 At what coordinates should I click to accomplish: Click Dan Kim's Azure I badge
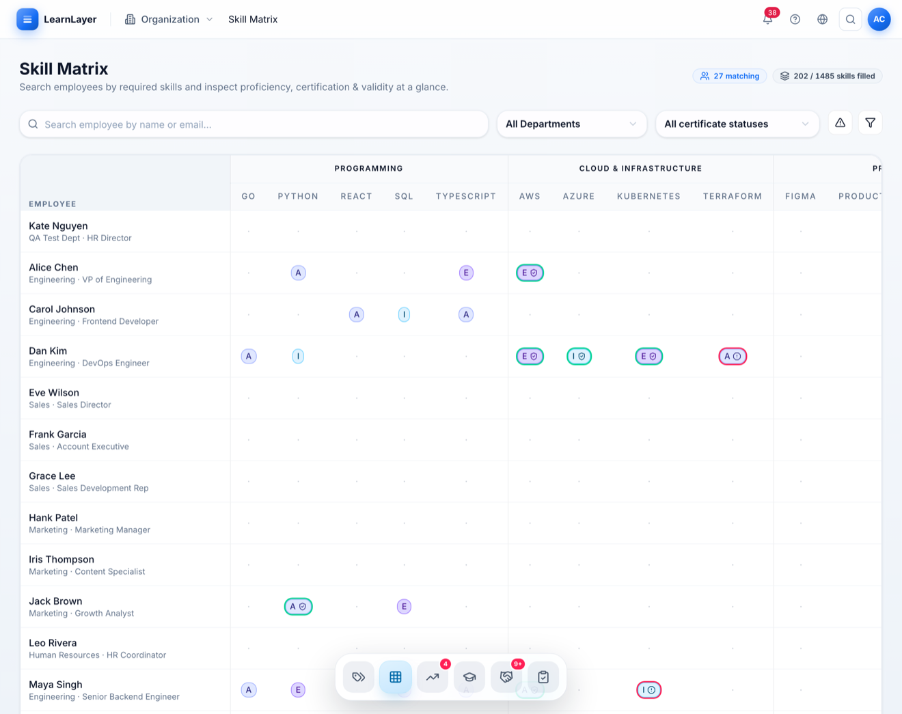(x=579, y=356)
